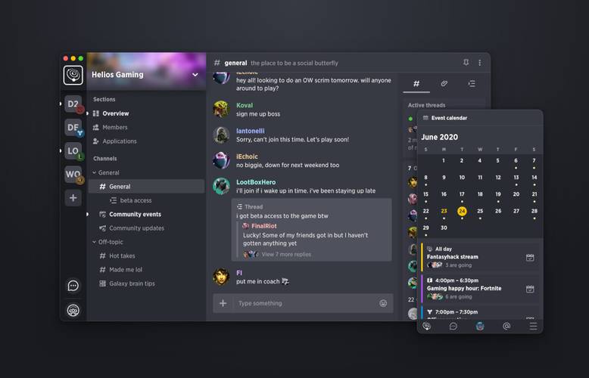589x378 pixels.
Task: Click Koval's username
Action: click(245, 105)
